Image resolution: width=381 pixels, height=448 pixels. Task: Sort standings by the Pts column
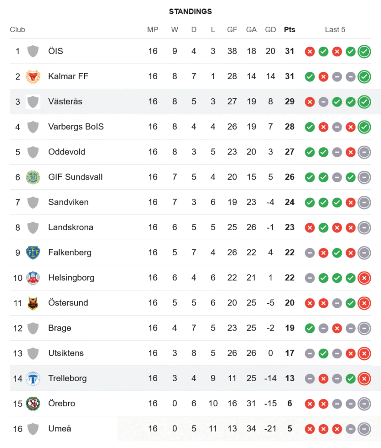click(290, 30)
